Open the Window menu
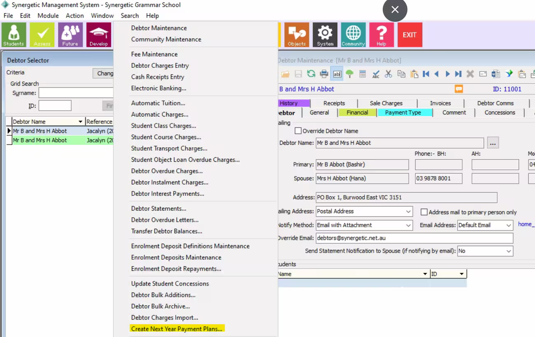The image size is (535, 337). click(102, 16)
